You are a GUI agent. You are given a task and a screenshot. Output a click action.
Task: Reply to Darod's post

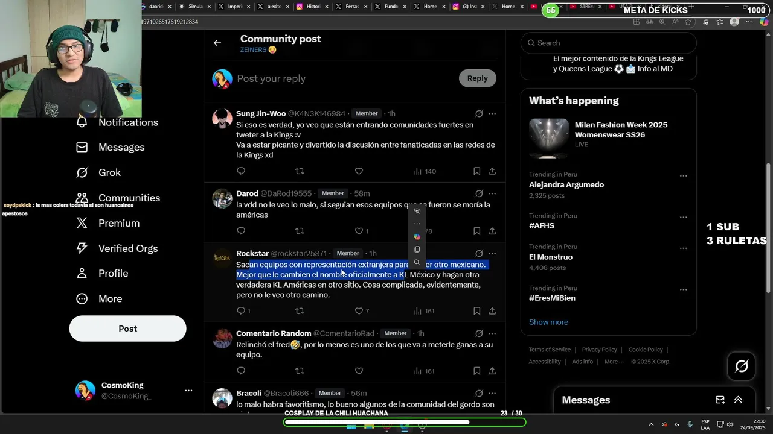[x=241, y=231]
